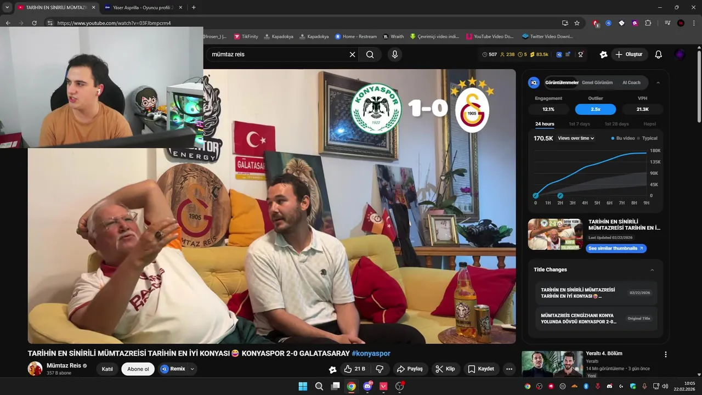Click the vidIQ logo in the stats bar
The height and width of the screenshot is (395, 702).
pos(559,54)
